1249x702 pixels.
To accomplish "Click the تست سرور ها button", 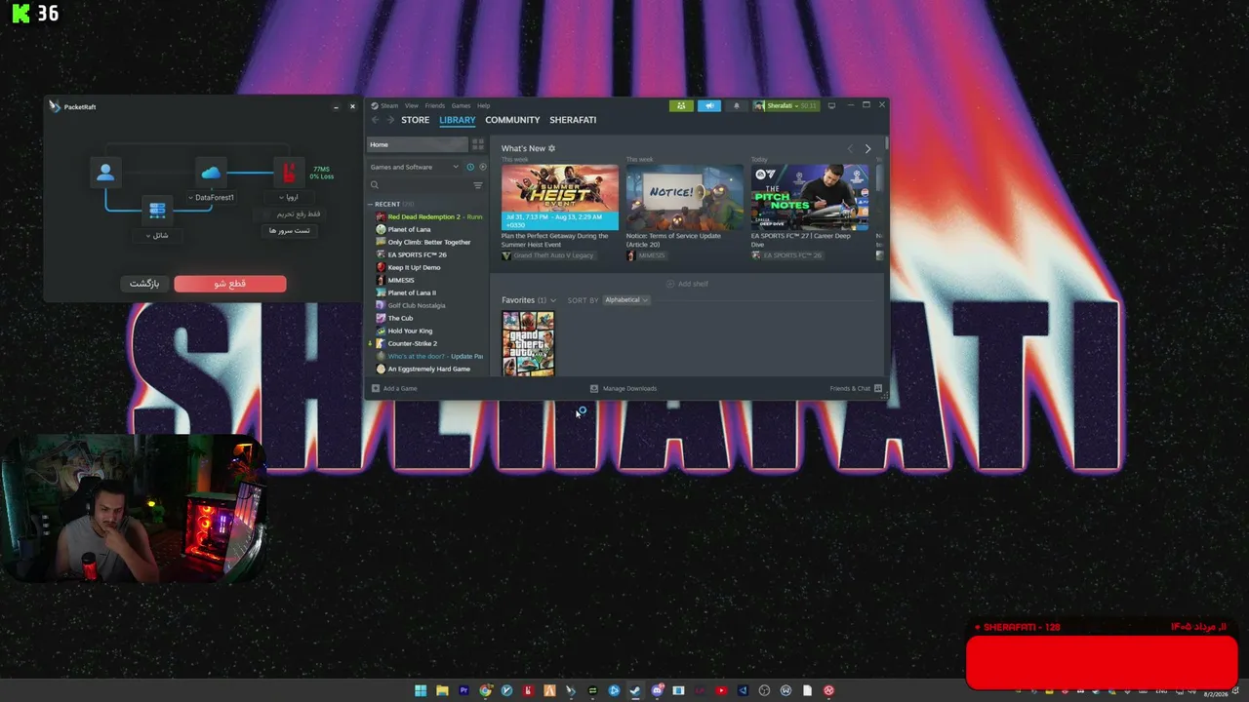I will coord(289,231).
